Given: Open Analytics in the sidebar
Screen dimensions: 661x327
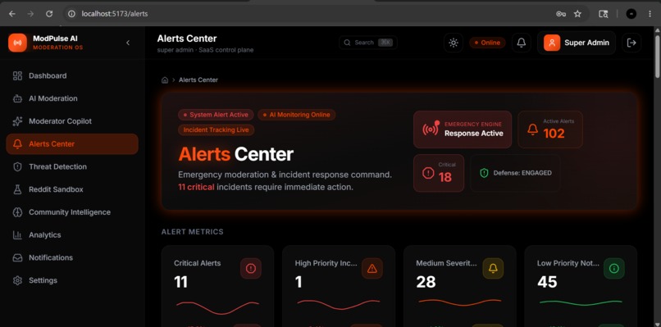Looking at the screenshot, I should 72,235.
